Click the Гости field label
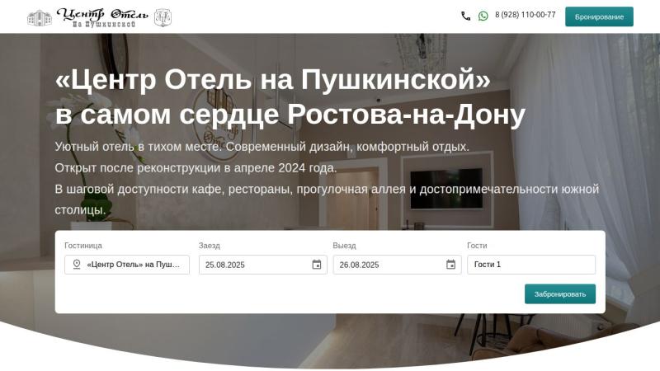This screenshot has width=660, height=371. [x=477, y=246]
